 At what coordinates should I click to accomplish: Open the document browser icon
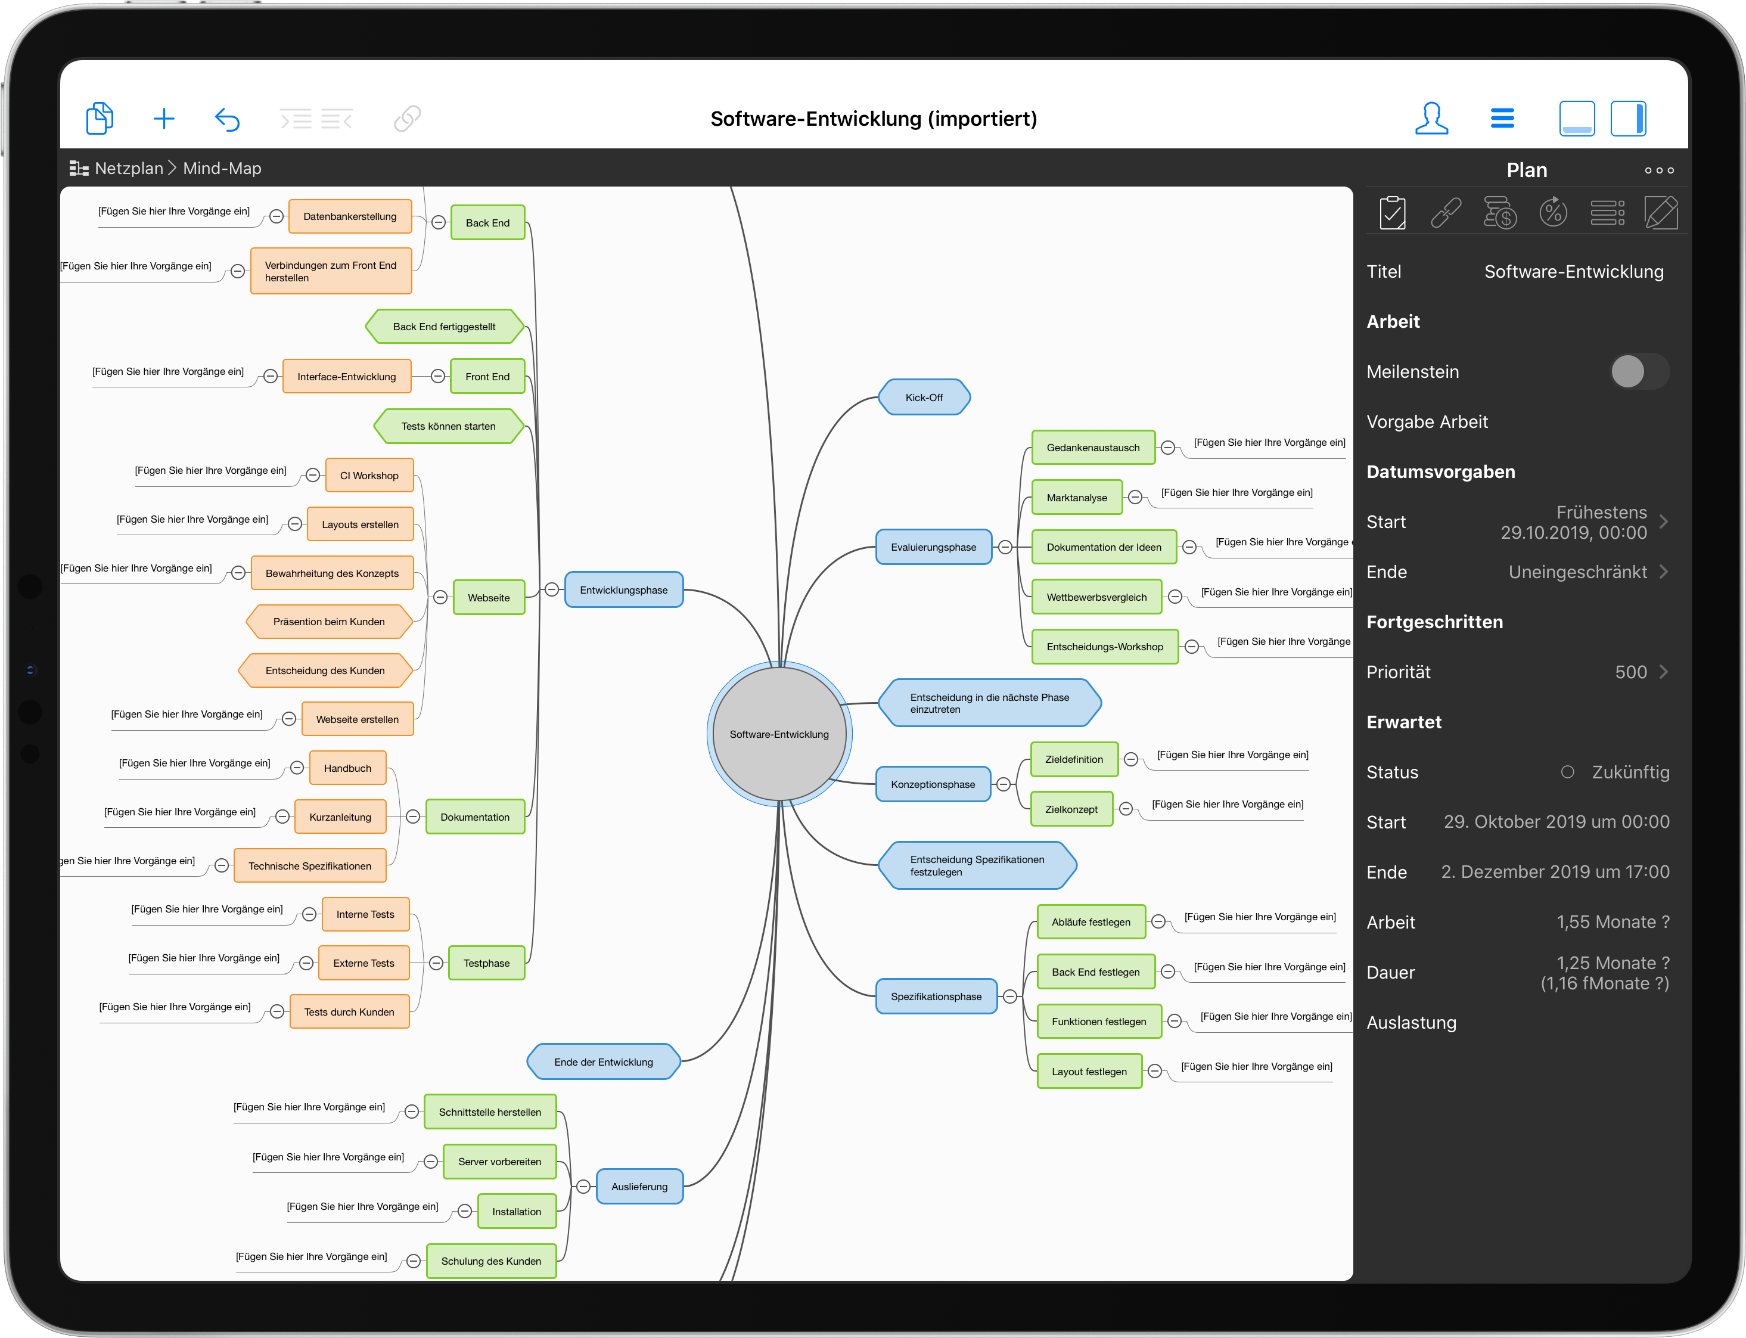99,118
